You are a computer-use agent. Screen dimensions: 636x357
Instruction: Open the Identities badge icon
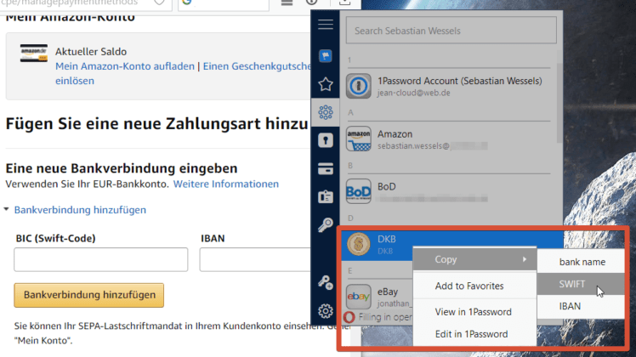point(326,196)
